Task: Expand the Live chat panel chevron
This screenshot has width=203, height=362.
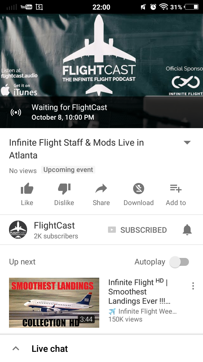Action: tap(16, 349)
